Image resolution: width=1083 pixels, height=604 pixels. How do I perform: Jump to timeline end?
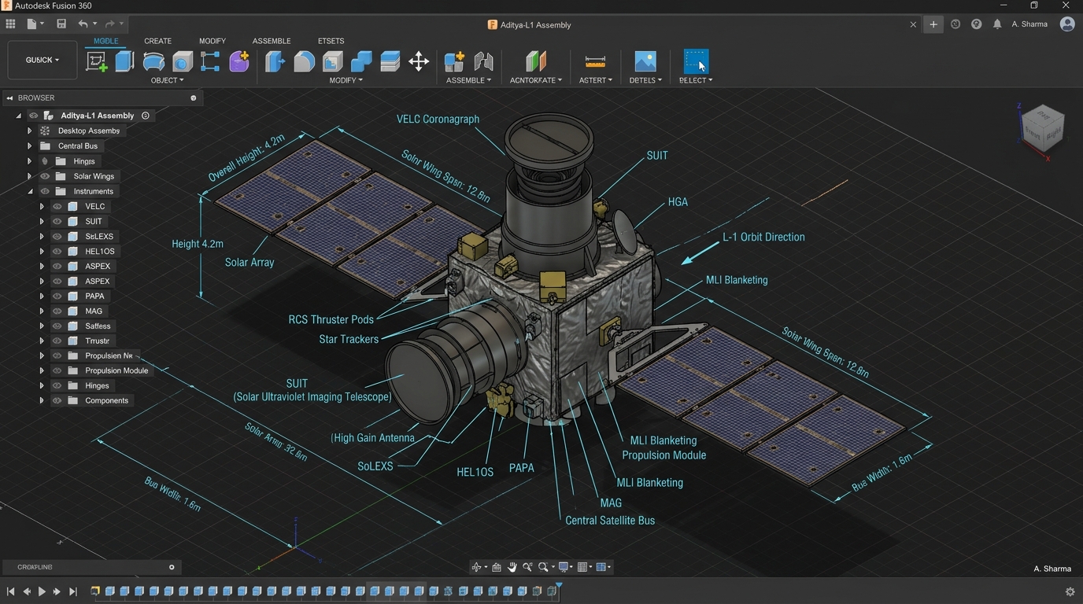point(73,591)
